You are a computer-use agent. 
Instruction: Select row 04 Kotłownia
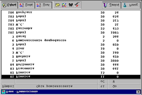click(x=71, y=65)
